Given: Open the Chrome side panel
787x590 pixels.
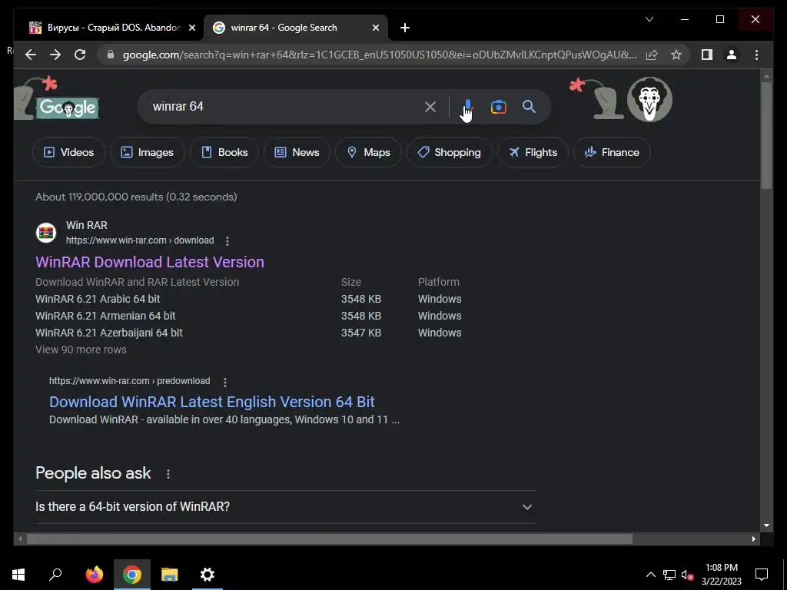Looking at the screenshot, I should click(707, 55).
